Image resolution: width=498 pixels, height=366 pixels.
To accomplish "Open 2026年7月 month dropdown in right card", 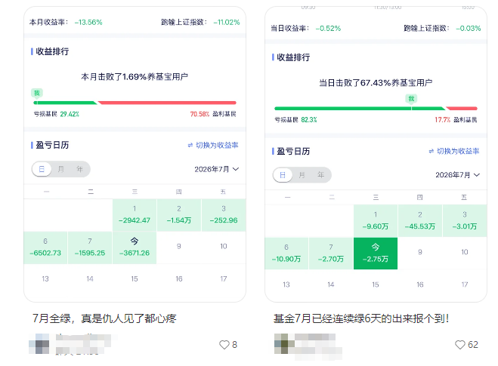I will tap(458, 175).
